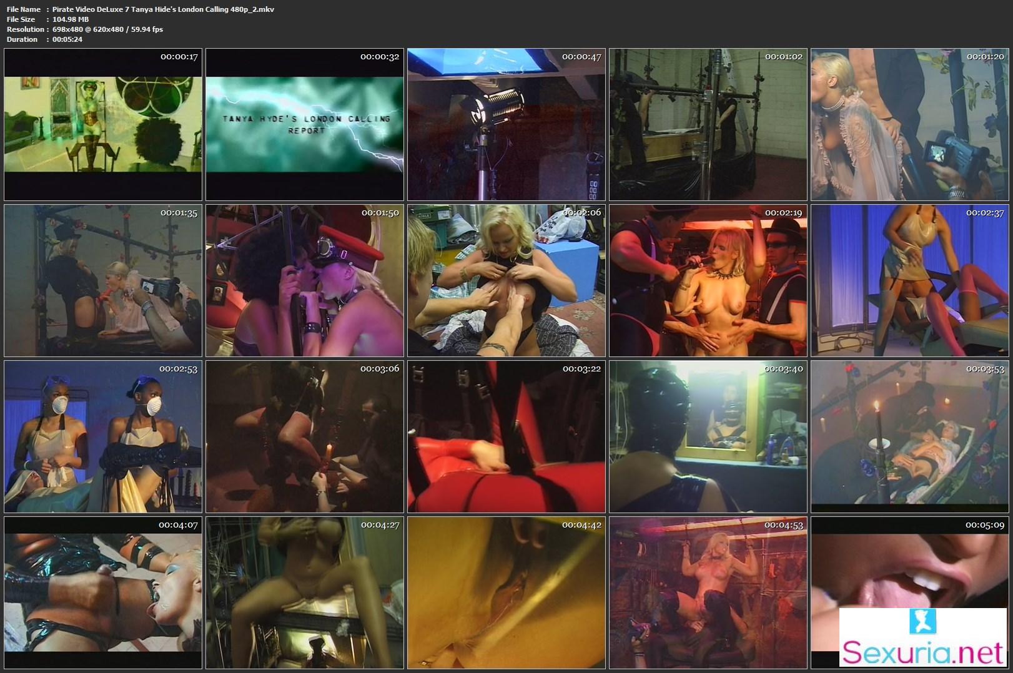Click the File Name value in the header
This screenshot has height=673, width=1013.
(163, 9)
